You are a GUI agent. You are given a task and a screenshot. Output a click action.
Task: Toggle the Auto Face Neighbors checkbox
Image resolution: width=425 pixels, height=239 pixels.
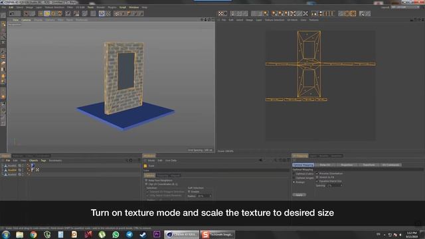tap(146, 180)
